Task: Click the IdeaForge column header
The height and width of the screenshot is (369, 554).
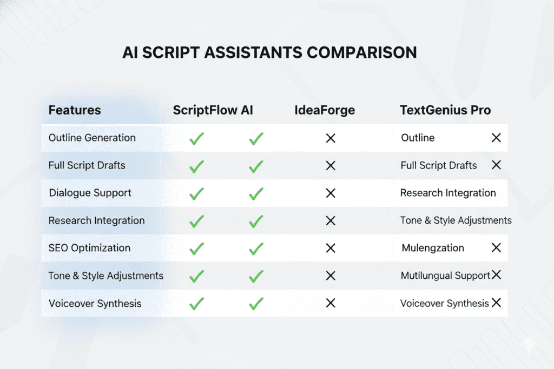Action: pos(325,110)
